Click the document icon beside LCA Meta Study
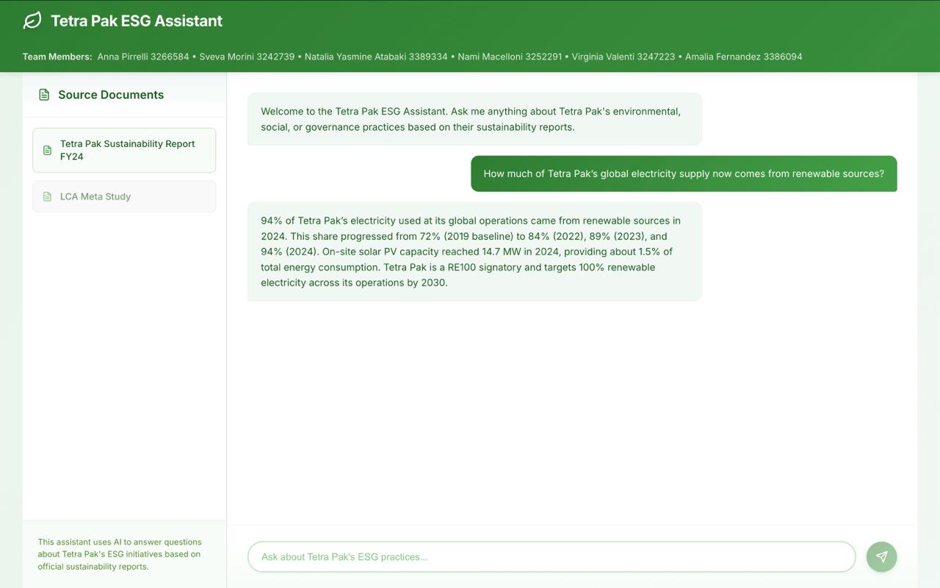The image size is (940, 588). click(x=47, y=197)
